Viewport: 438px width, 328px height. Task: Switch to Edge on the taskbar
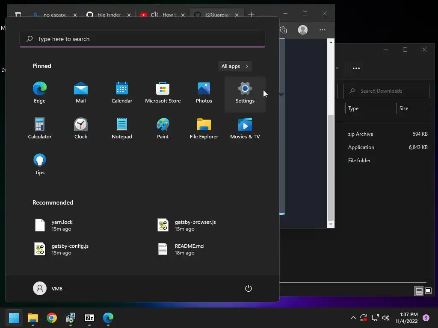[x=108, y=318]
